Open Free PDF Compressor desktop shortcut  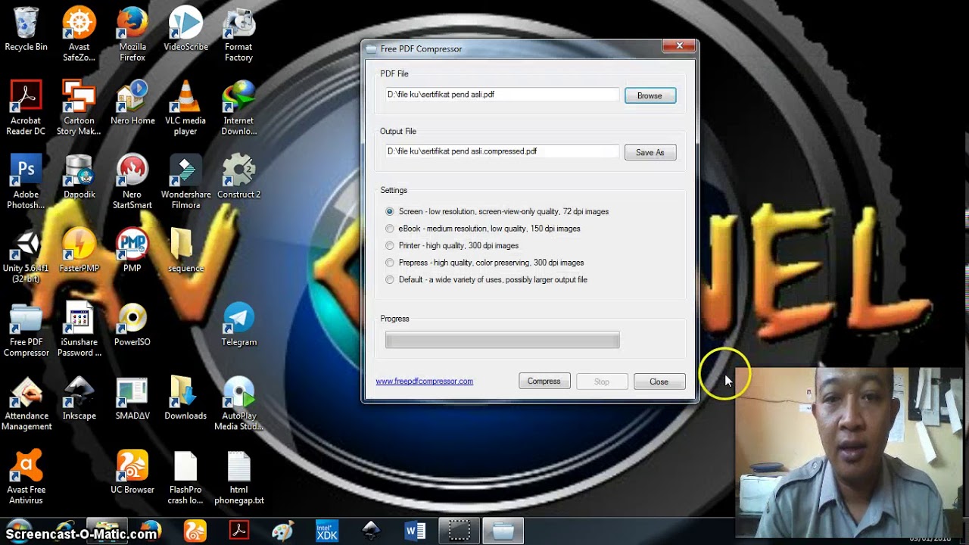coord(26,329)
